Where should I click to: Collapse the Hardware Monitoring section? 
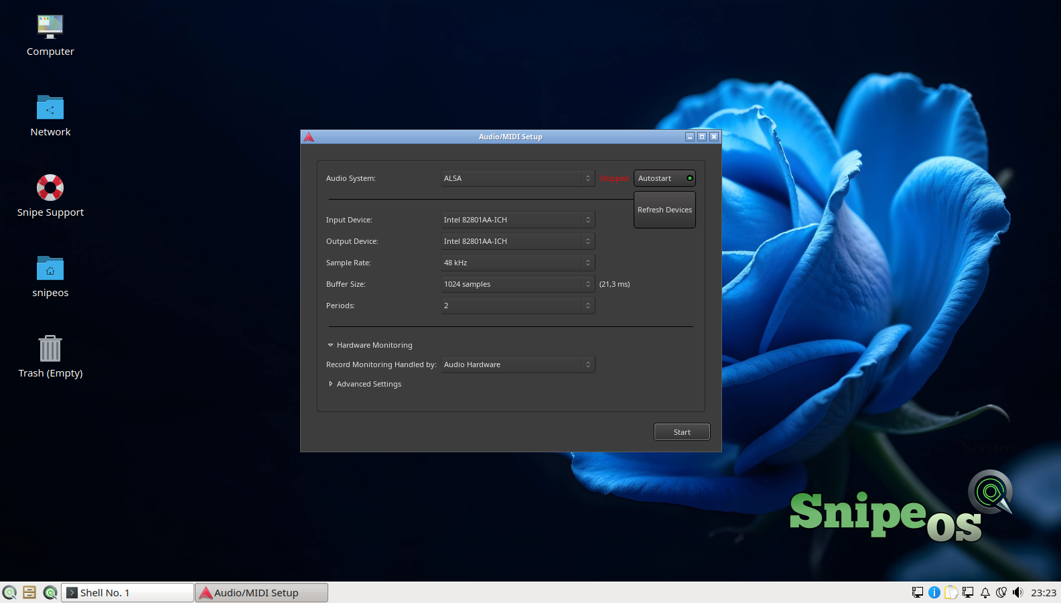pos(370,345)
